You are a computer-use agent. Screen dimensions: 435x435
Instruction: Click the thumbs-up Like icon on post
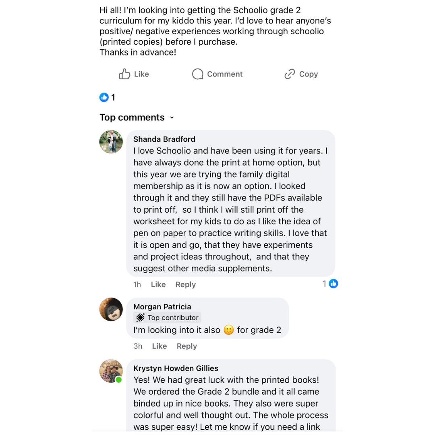124,74
